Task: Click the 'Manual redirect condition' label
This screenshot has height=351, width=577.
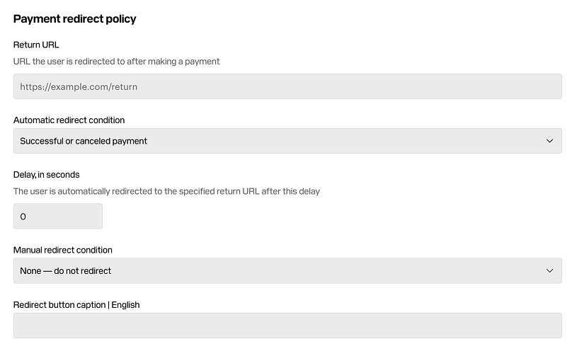Action: click(x=62, y=251)
